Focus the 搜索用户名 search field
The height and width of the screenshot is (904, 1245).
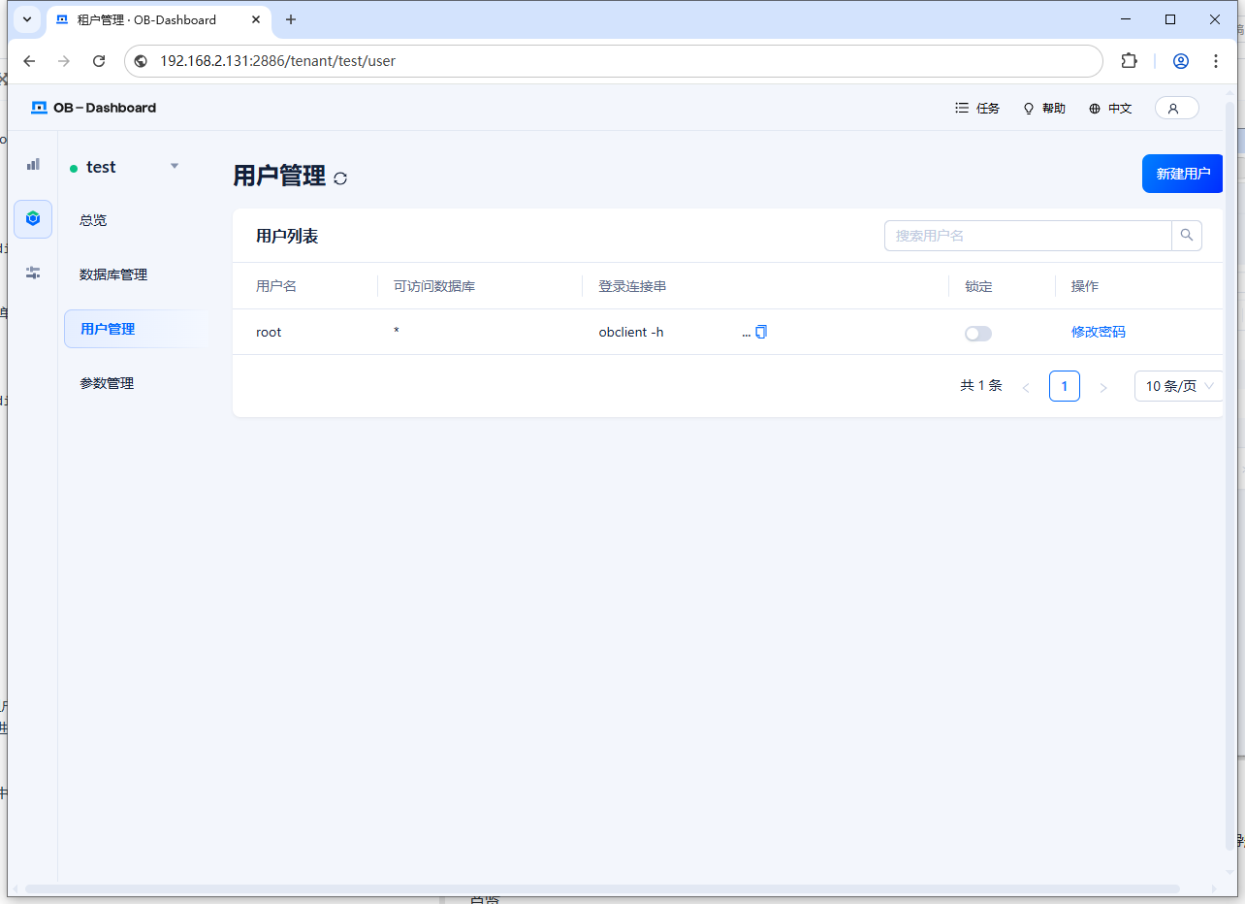1028,236
